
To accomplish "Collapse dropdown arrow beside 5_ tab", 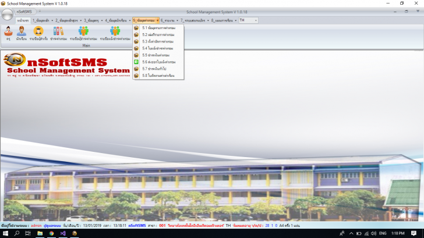I will [x=157, y=20].
